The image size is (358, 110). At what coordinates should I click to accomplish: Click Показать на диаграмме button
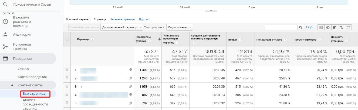click(84, 27)
